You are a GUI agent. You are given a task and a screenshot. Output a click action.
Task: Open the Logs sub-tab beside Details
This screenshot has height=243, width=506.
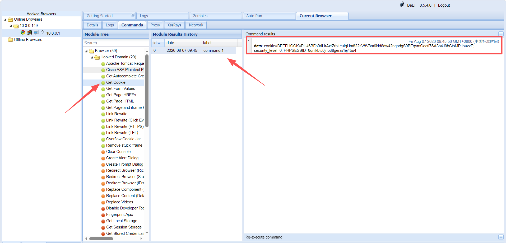pyautogui.click(x=110, y=25)
